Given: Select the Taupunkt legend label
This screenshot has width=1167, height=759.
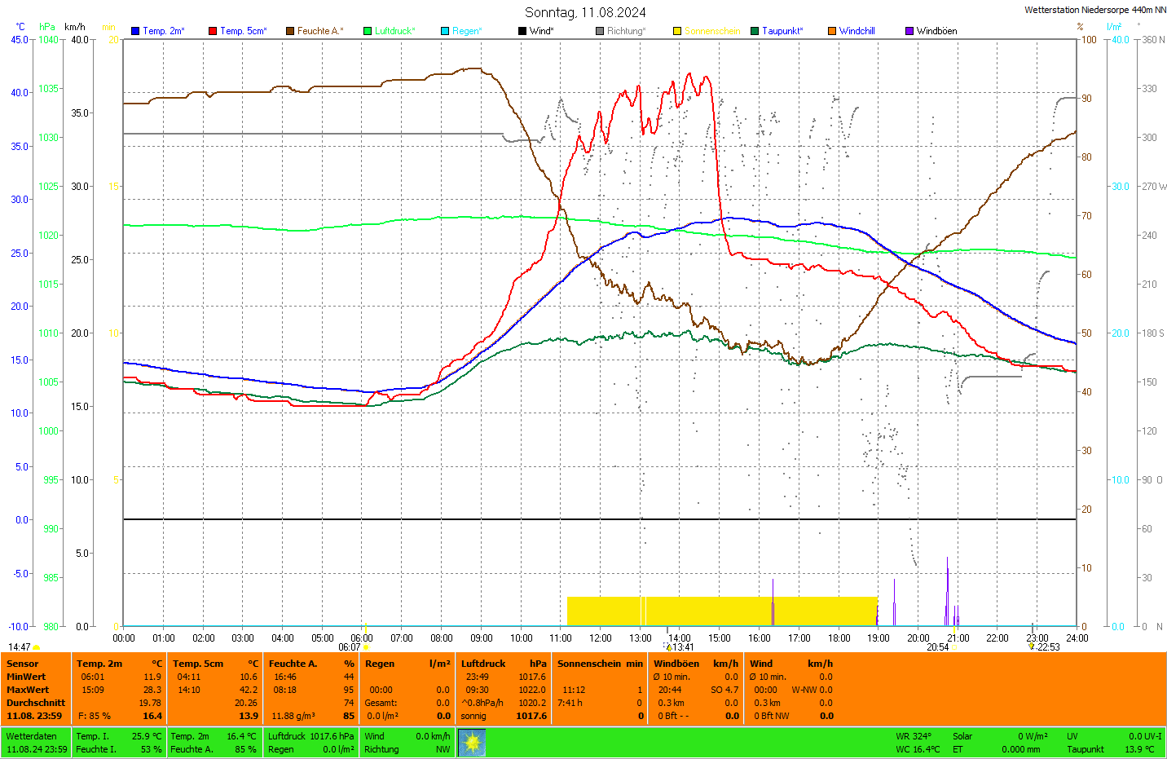Looking at the screenshot, I should (x=782, y=31).
